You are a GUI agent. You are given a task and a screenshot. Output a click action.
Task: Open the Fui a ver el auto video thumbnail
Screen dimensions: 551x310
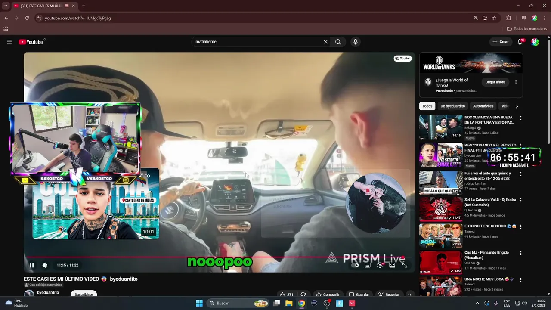[441, 183]
